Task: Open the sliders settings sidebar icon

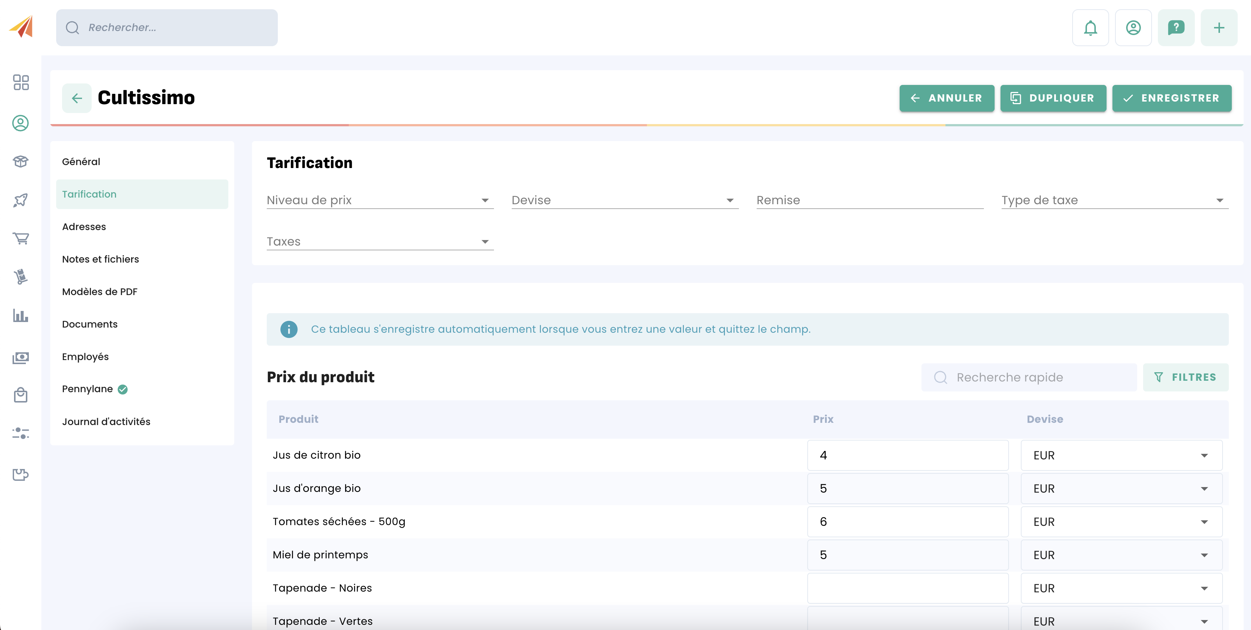Action: [21, 433]
